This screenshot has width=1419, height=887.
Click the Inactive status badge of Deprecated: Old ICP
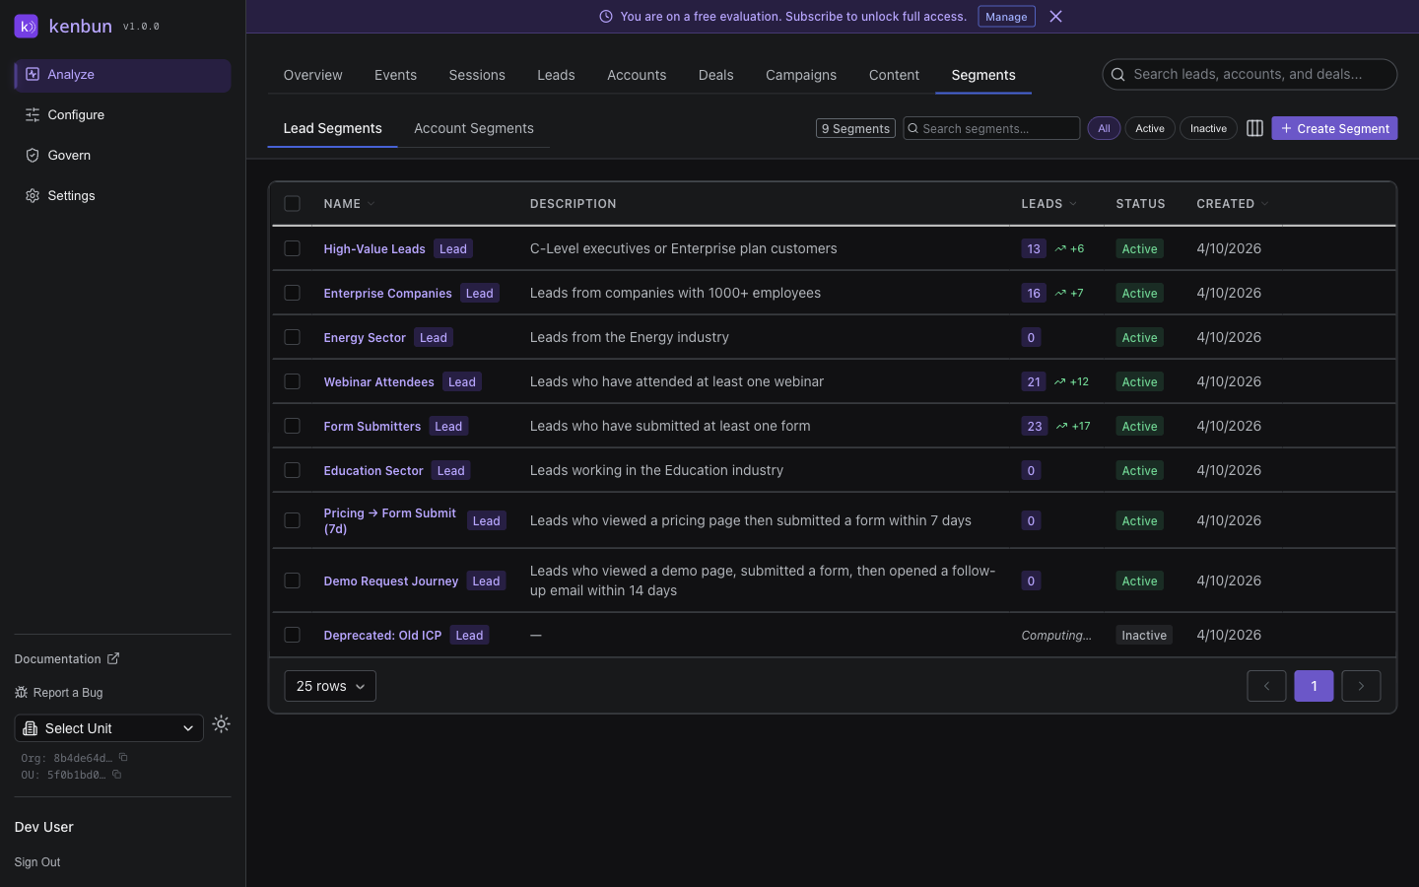(1144, 636)
